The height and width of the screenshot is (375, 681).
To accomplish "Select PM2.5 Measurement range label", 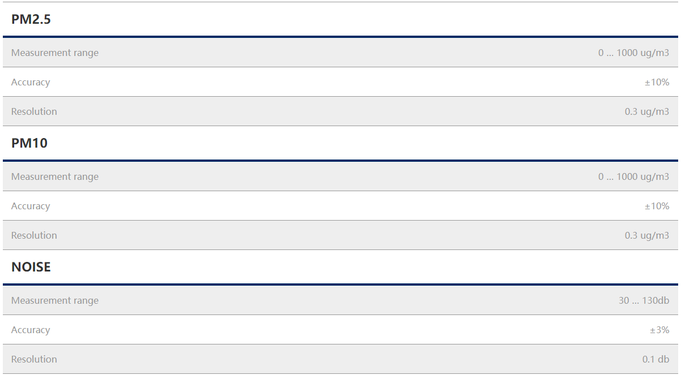I will (55, 53).
